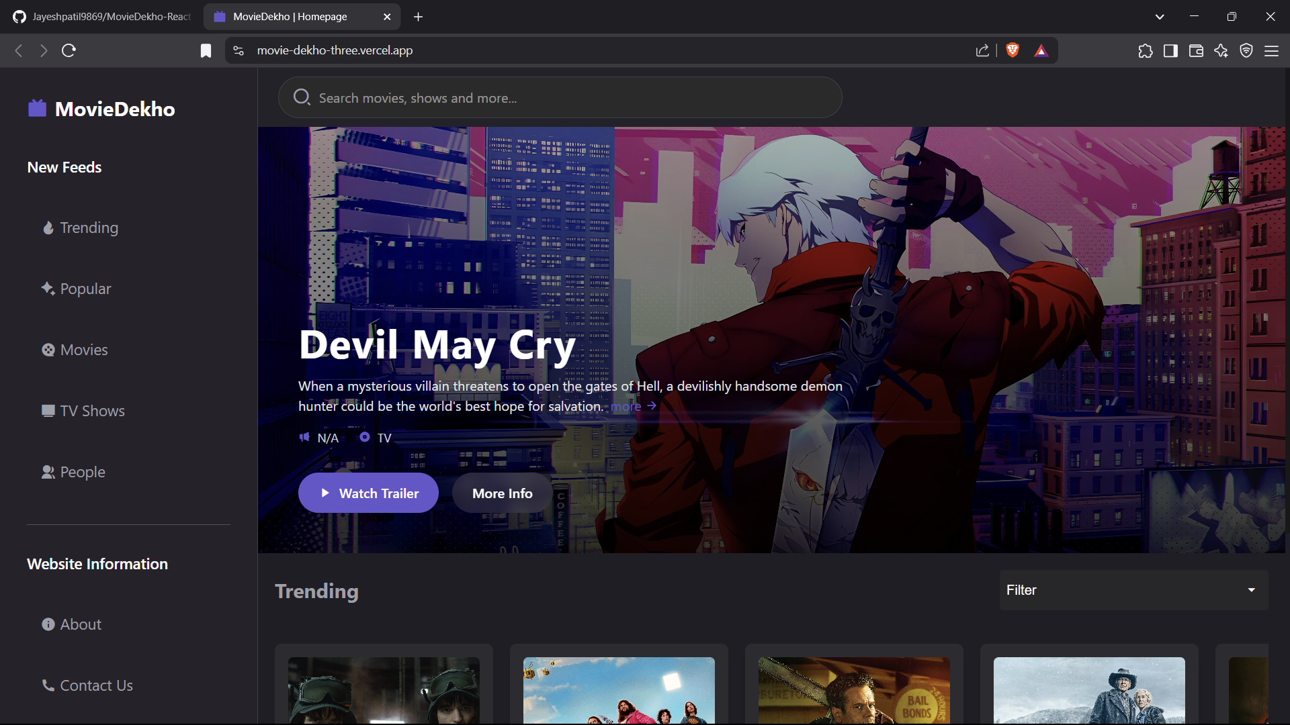Viewport: 1290px width, 725px height.
Task: Open the browser hamburger menu
Action: tap(1271, 50)
